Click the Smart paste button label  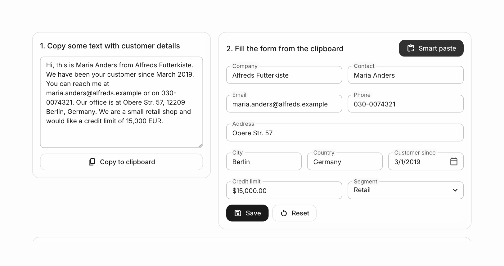[437, 48]
